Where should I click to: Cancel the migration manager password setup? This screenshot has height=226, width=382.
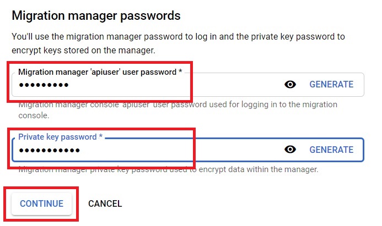[105, 203]
